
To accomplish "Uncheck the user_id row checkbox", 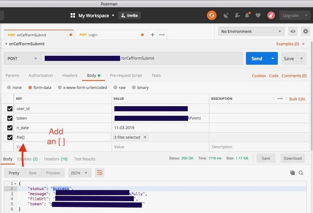I will pos(10,109).
